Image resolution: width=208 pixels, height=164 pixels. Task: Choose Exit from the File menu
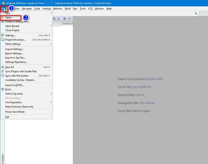click(x=26, y=117)
